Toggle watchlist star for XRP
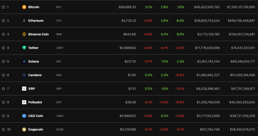The image size is (258, 136). (x=4, y=89)
